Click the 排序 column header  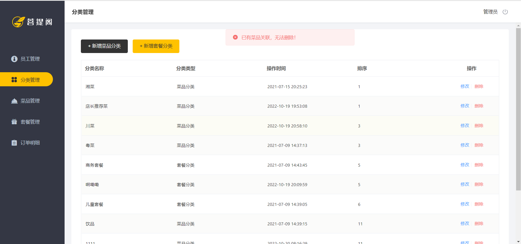point(362,68)
